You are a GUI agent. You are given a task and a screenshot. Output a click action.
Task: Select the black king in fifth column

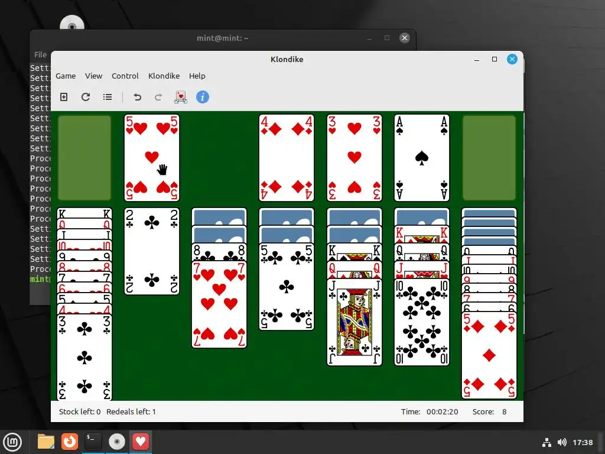pos(354,252)
